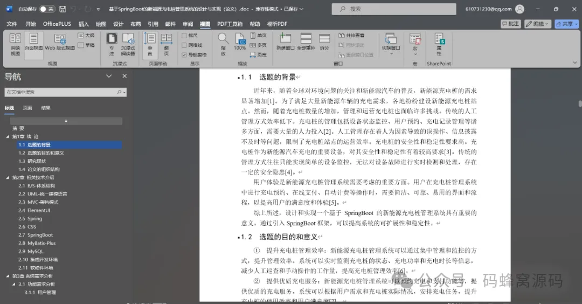582x304 pixels.
Task: Set zoom to 100%
Action: click(240, 42)
